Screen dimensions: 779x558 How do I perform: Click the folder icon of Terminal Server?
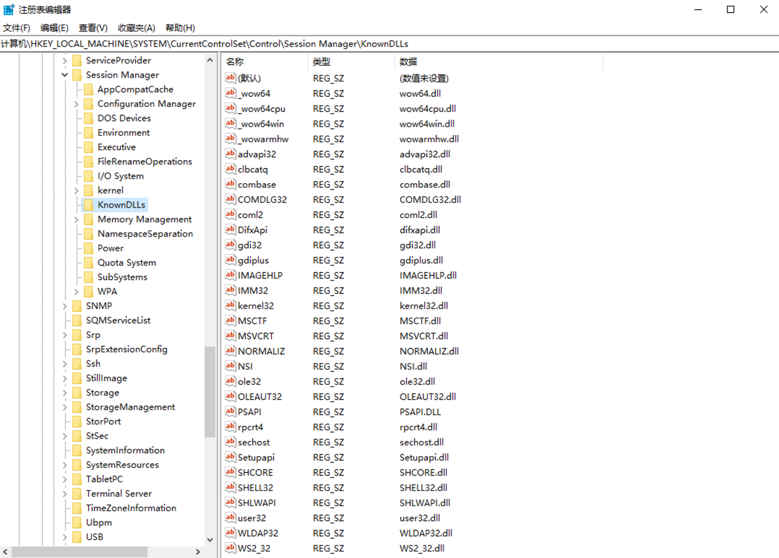(x=77, y=494)
